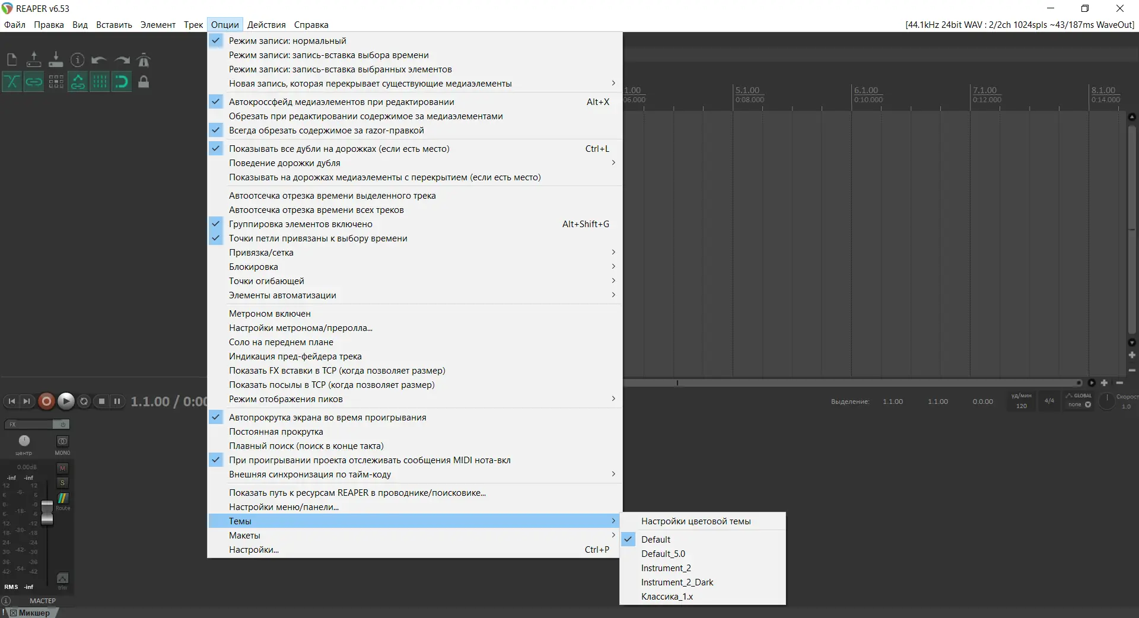Open "Настройки метронома/преролла..."

415,328
